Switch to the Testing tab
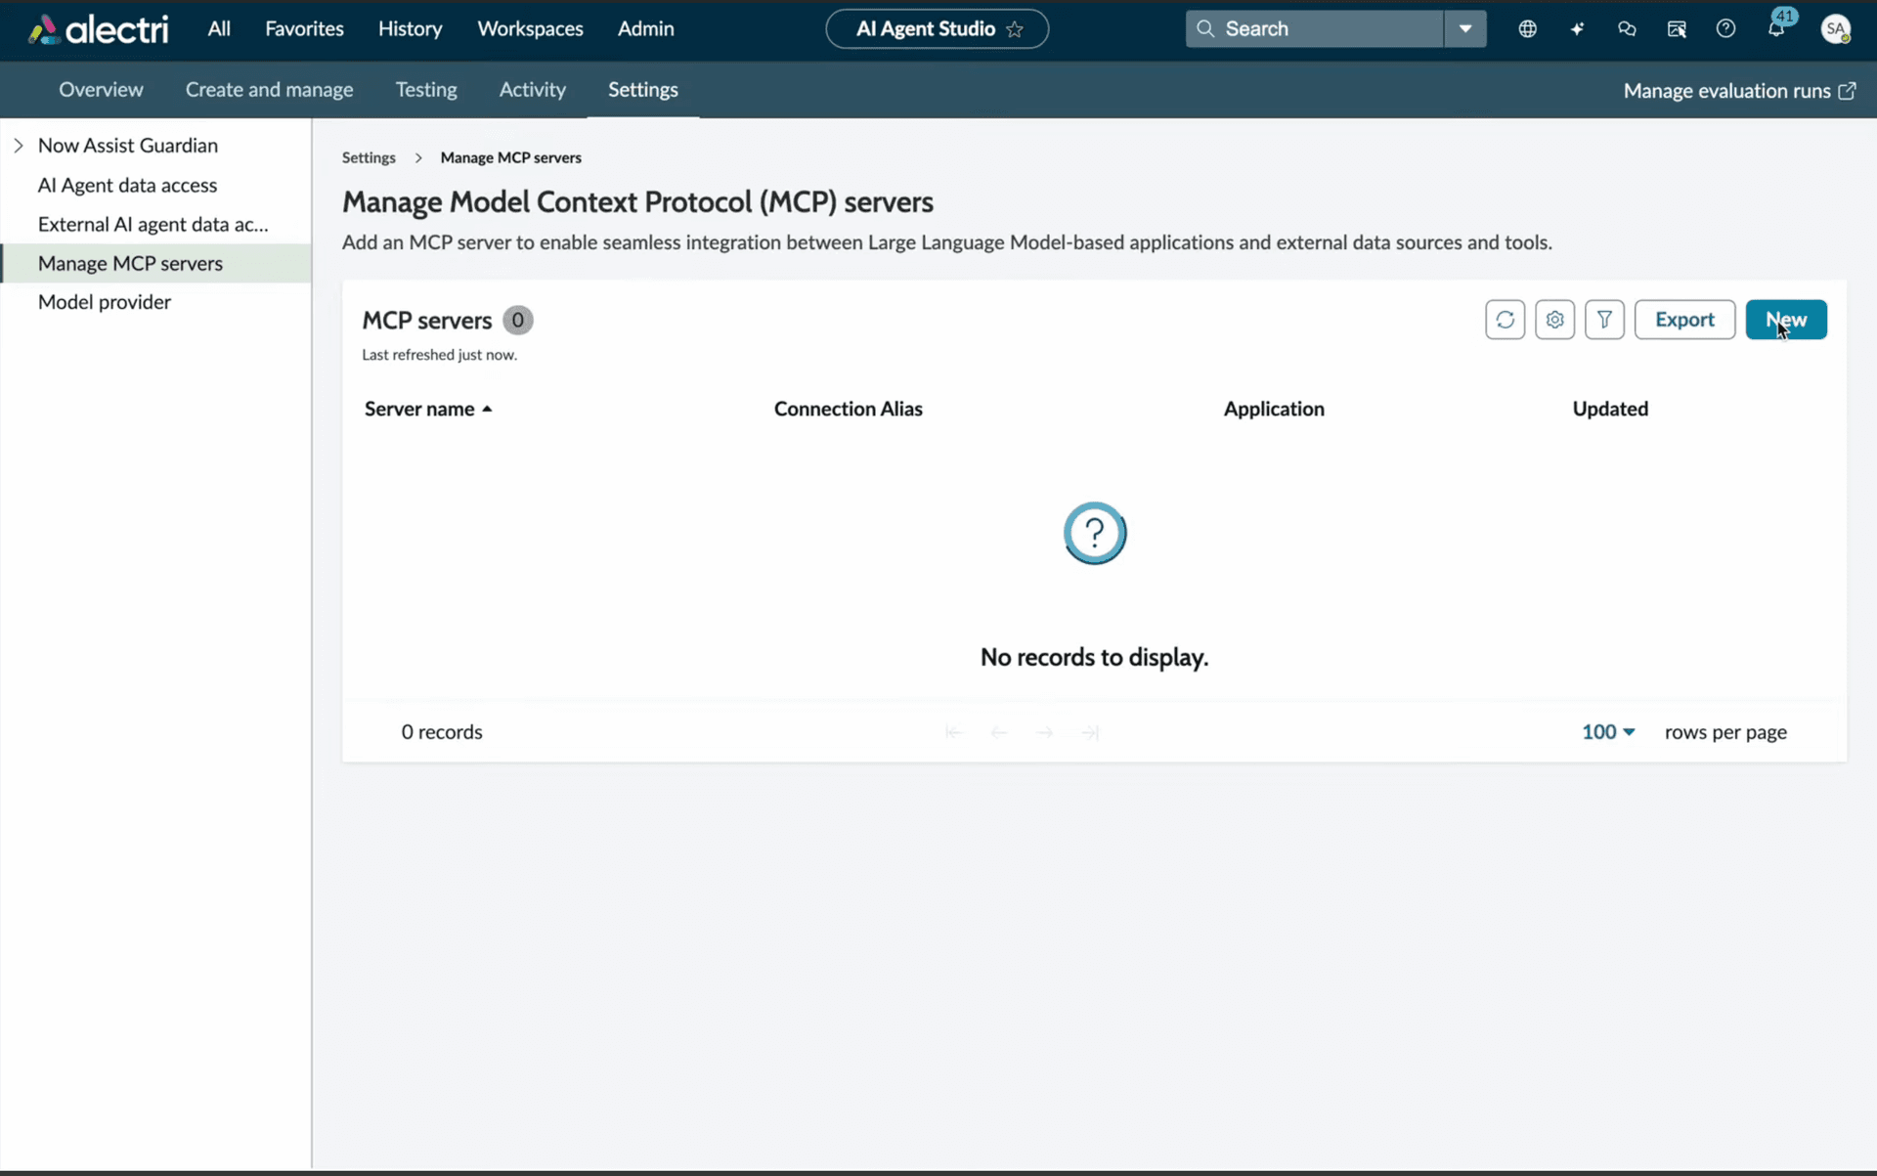This screenshot has width=1877, height=1176. [426, 89]
